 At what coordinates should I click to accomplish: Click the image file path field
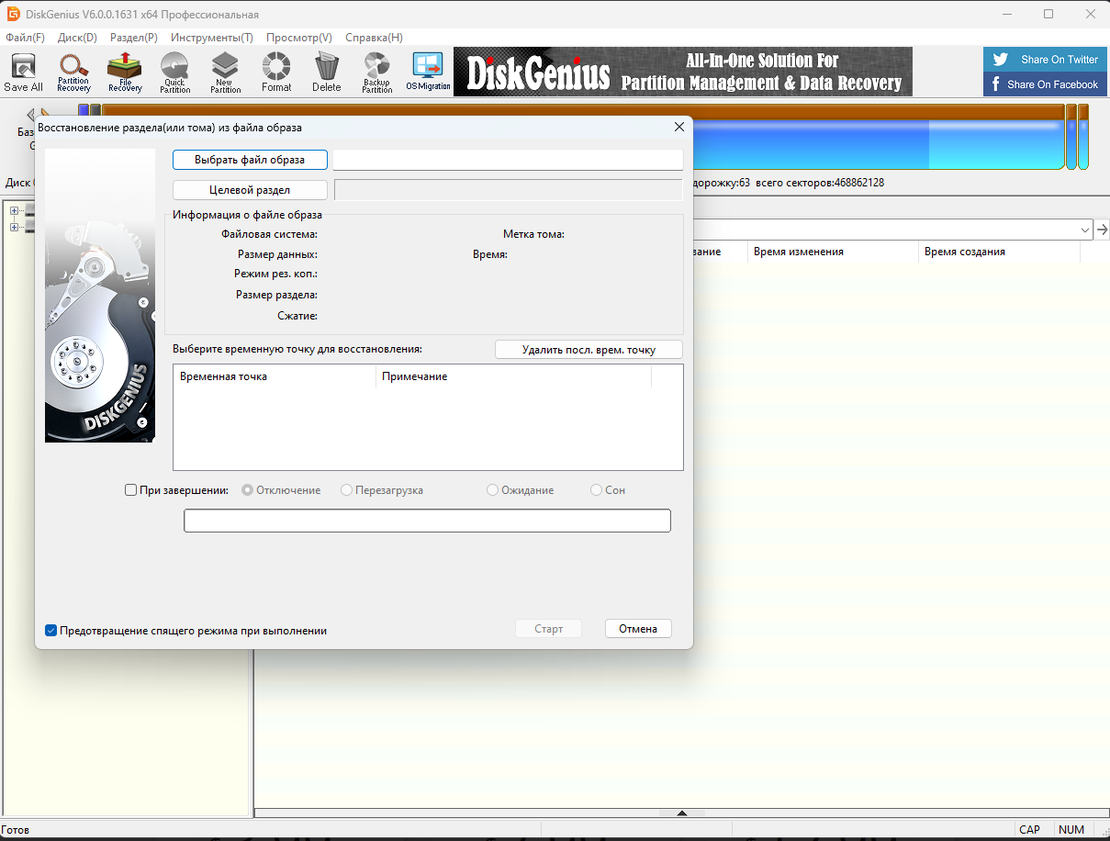[508, 160]
